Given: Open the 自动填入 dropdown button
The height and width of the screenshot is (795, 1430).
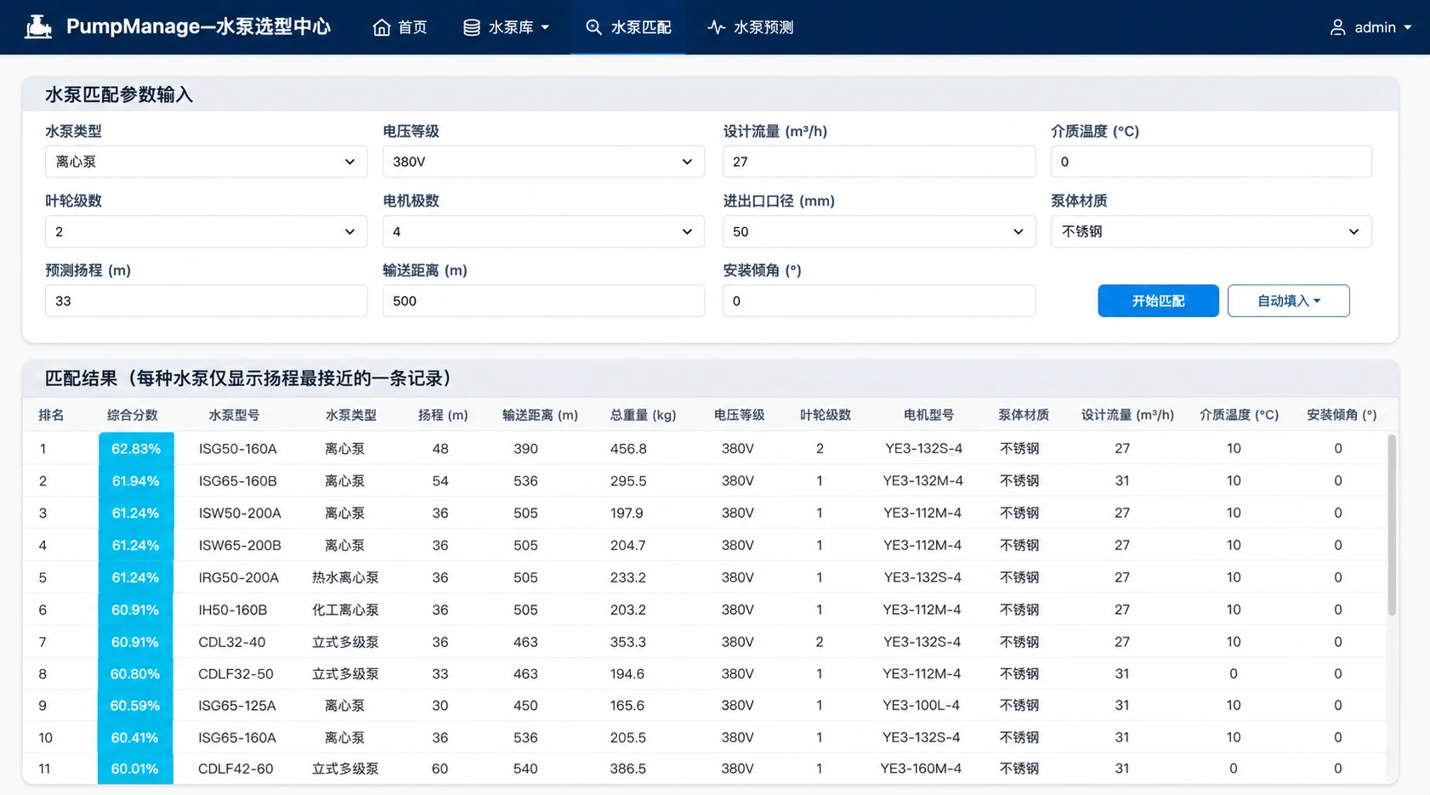Looking at the screenshot, I should (x=1288, y=301).
